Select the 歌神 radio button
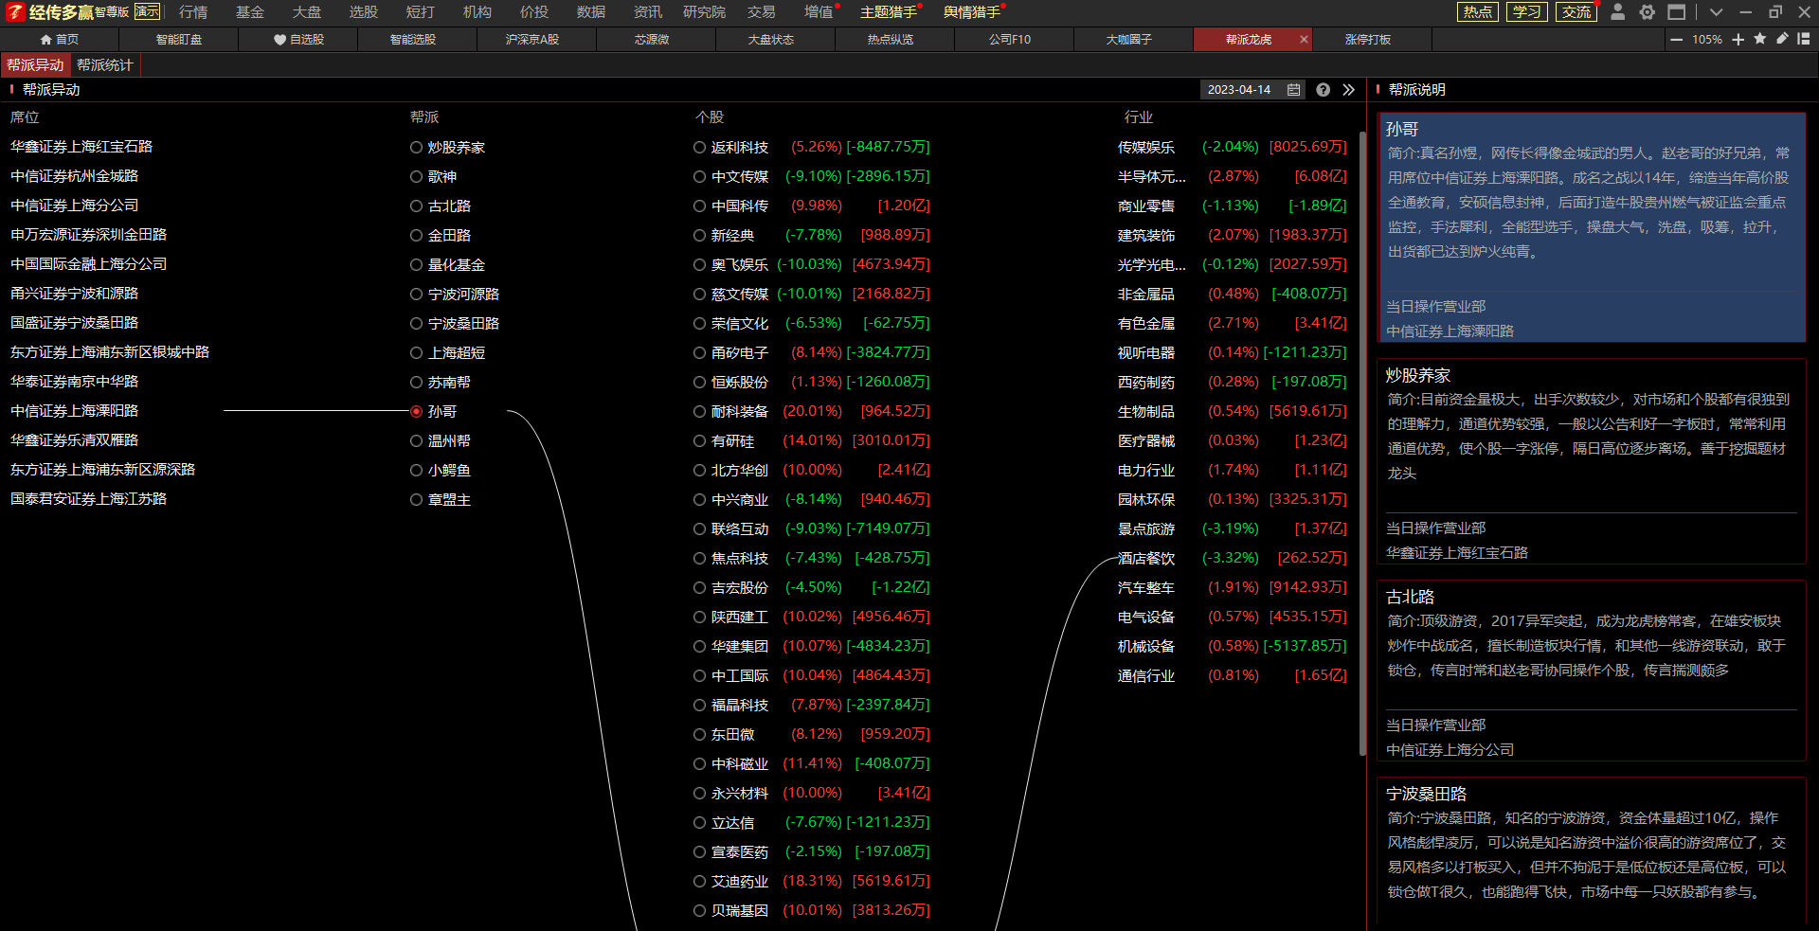Screen dimensions: 1819x931 pyautogui.click(x=416, y=177)
